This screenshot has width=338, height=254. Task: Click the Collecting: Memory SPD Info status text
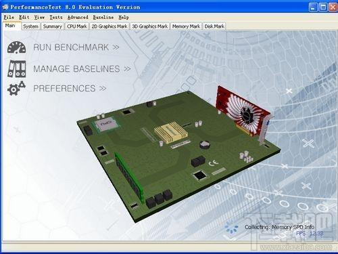tap(279, 227)
